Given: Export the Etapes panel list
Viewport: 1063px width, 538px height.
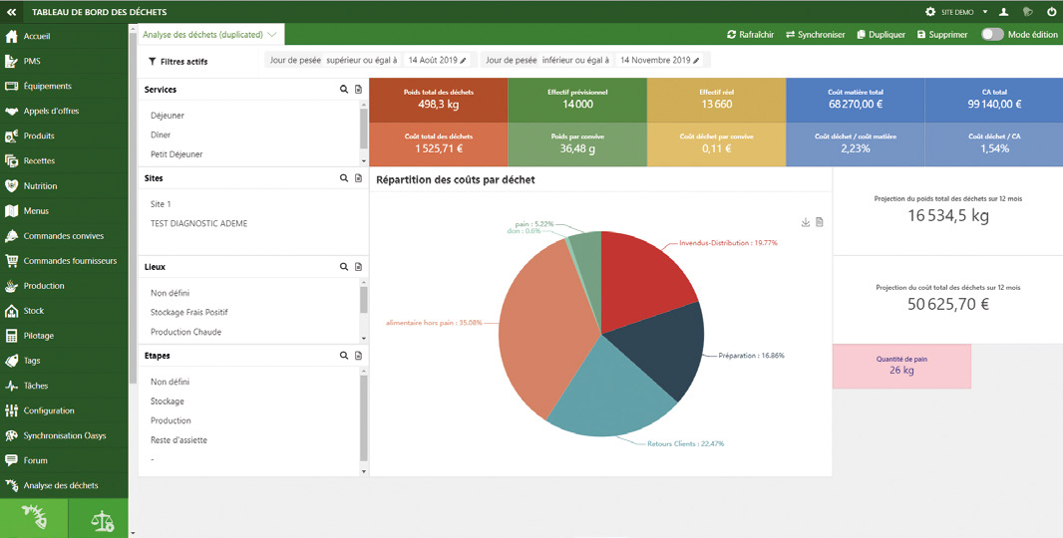Looking at the screenshot, I should 358,356.
